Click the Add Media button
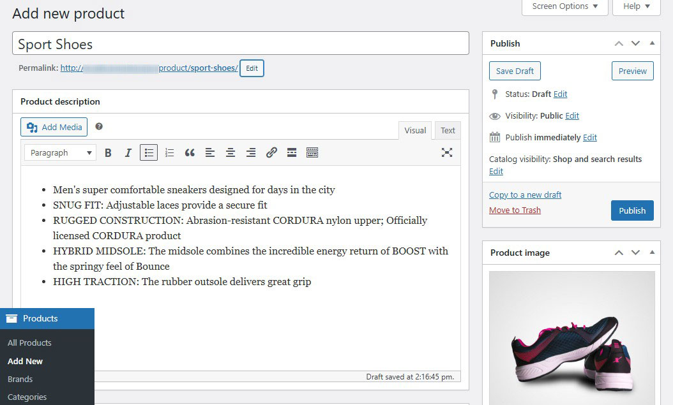Screen dimensions: 673x405 pos(54,127)
